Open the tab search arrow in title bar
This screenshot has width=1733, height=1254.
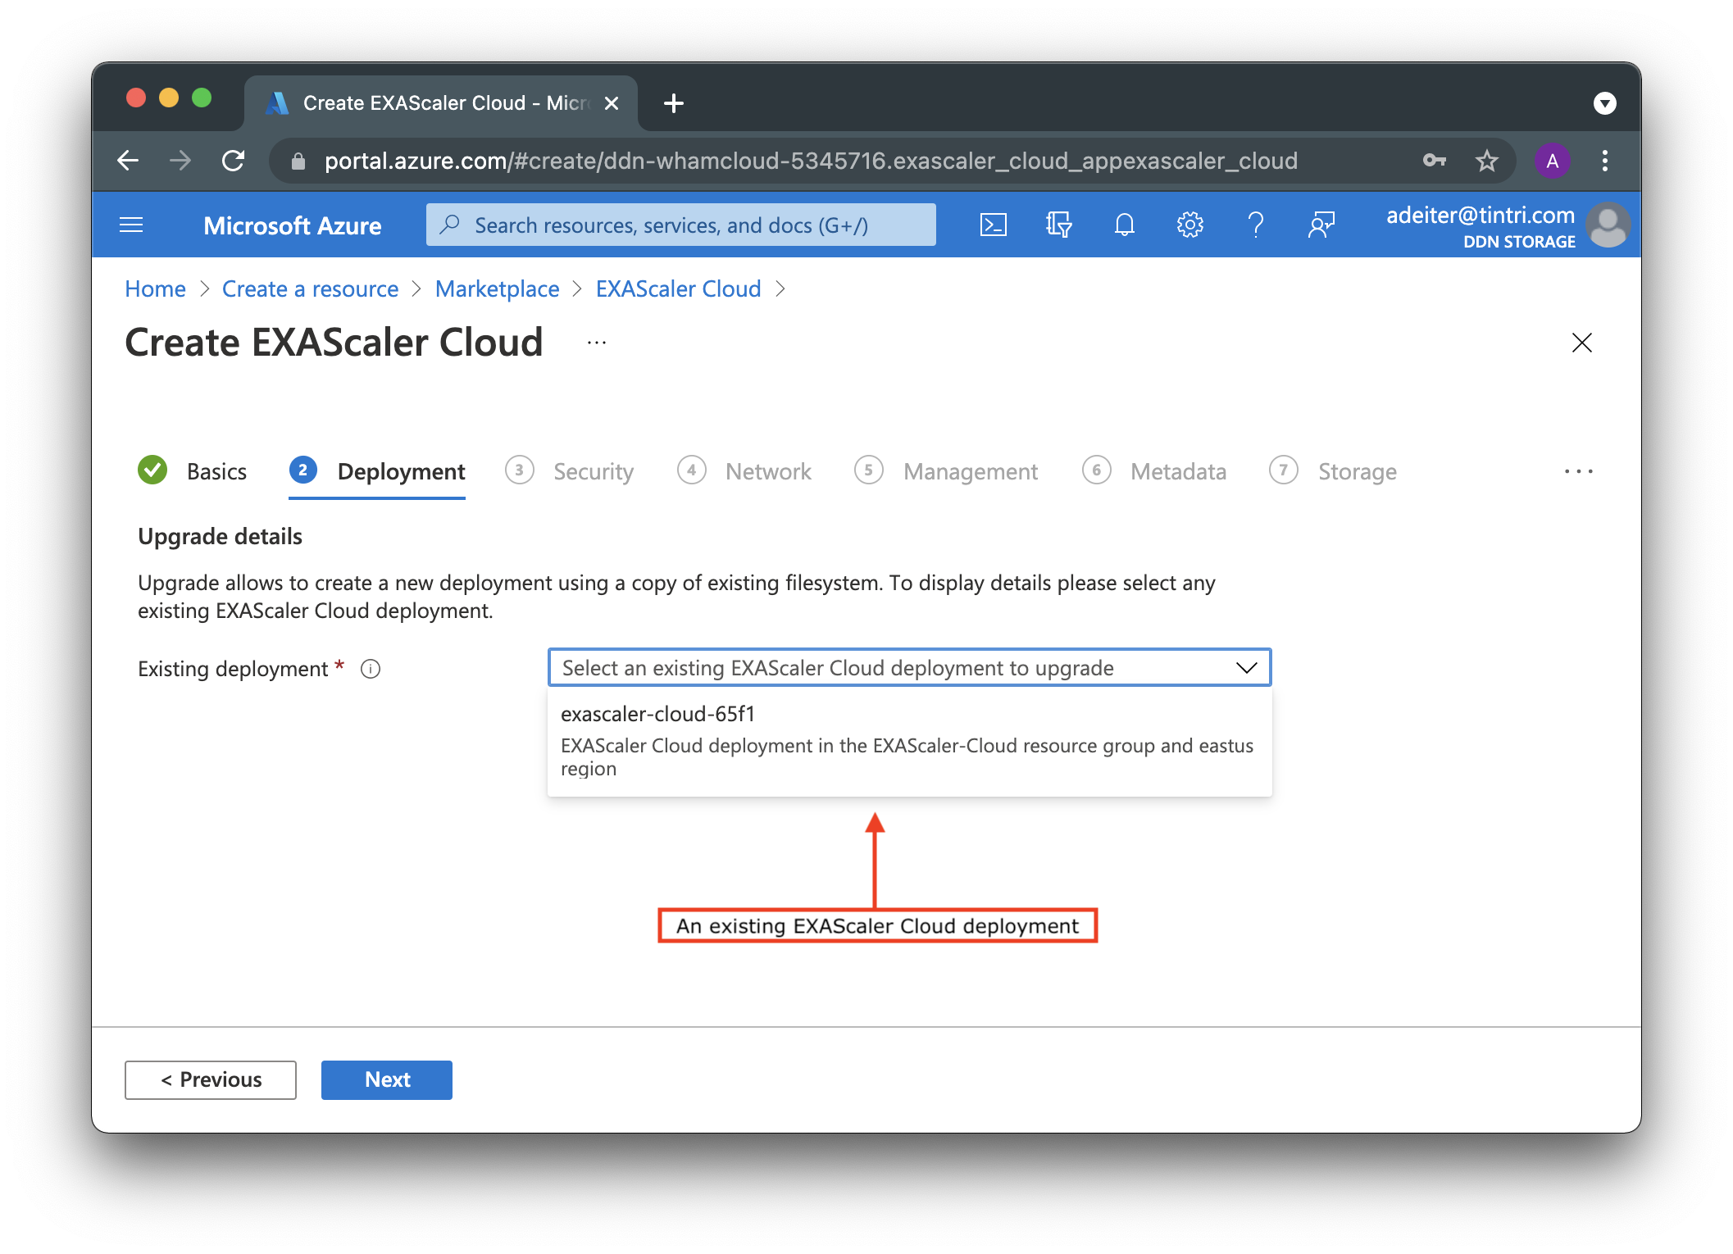[1604, 103]
